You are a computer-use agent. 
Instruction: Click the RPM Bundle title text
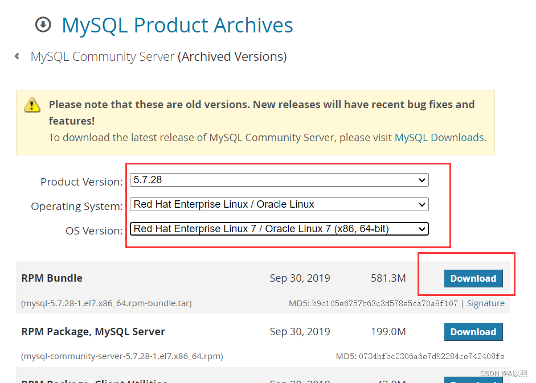(x=52, y=278)
